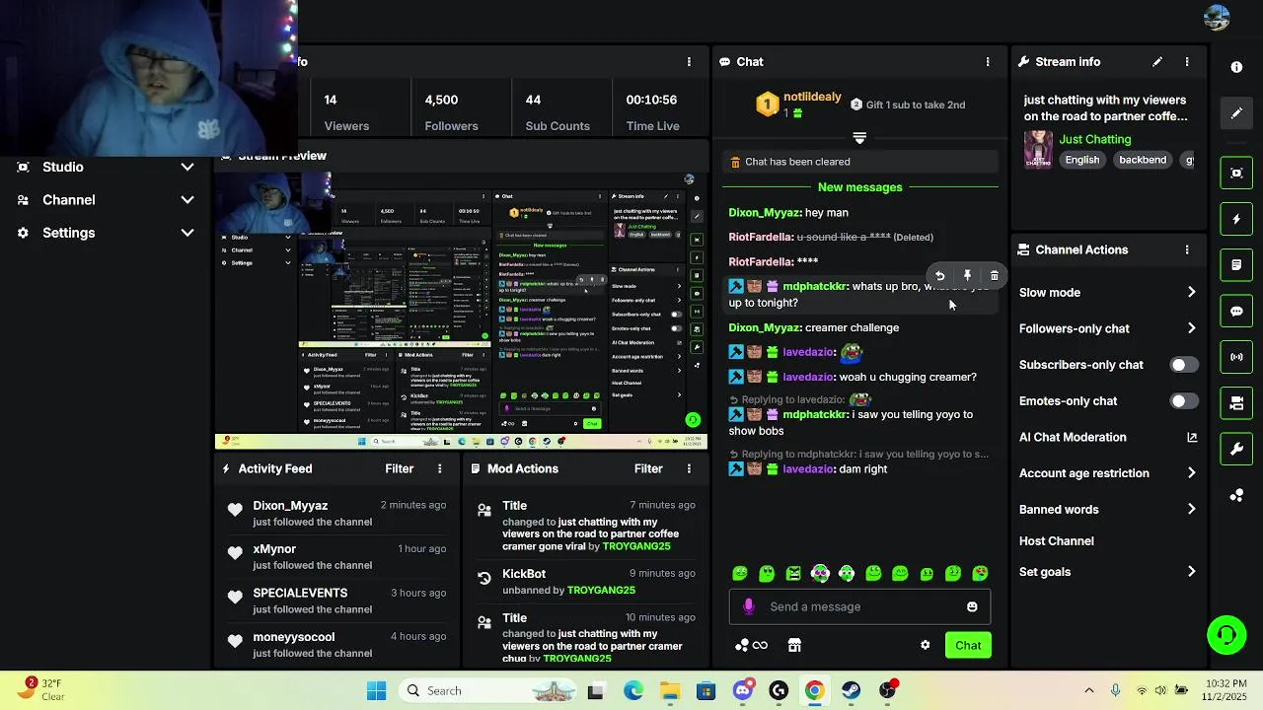
Task: Open the Just Chatting category link
Action: coord(1095,140)
